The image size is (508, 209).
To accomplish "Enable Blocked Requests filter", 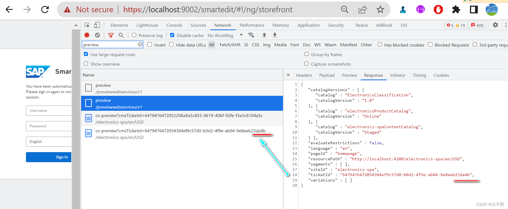I will 430,45.
